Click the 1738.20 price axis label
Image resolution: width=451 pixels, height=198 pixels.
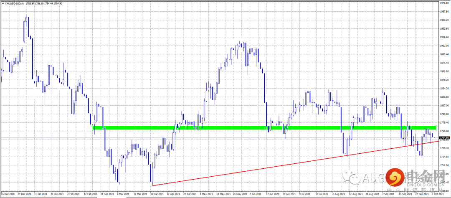tap(444, 149)
